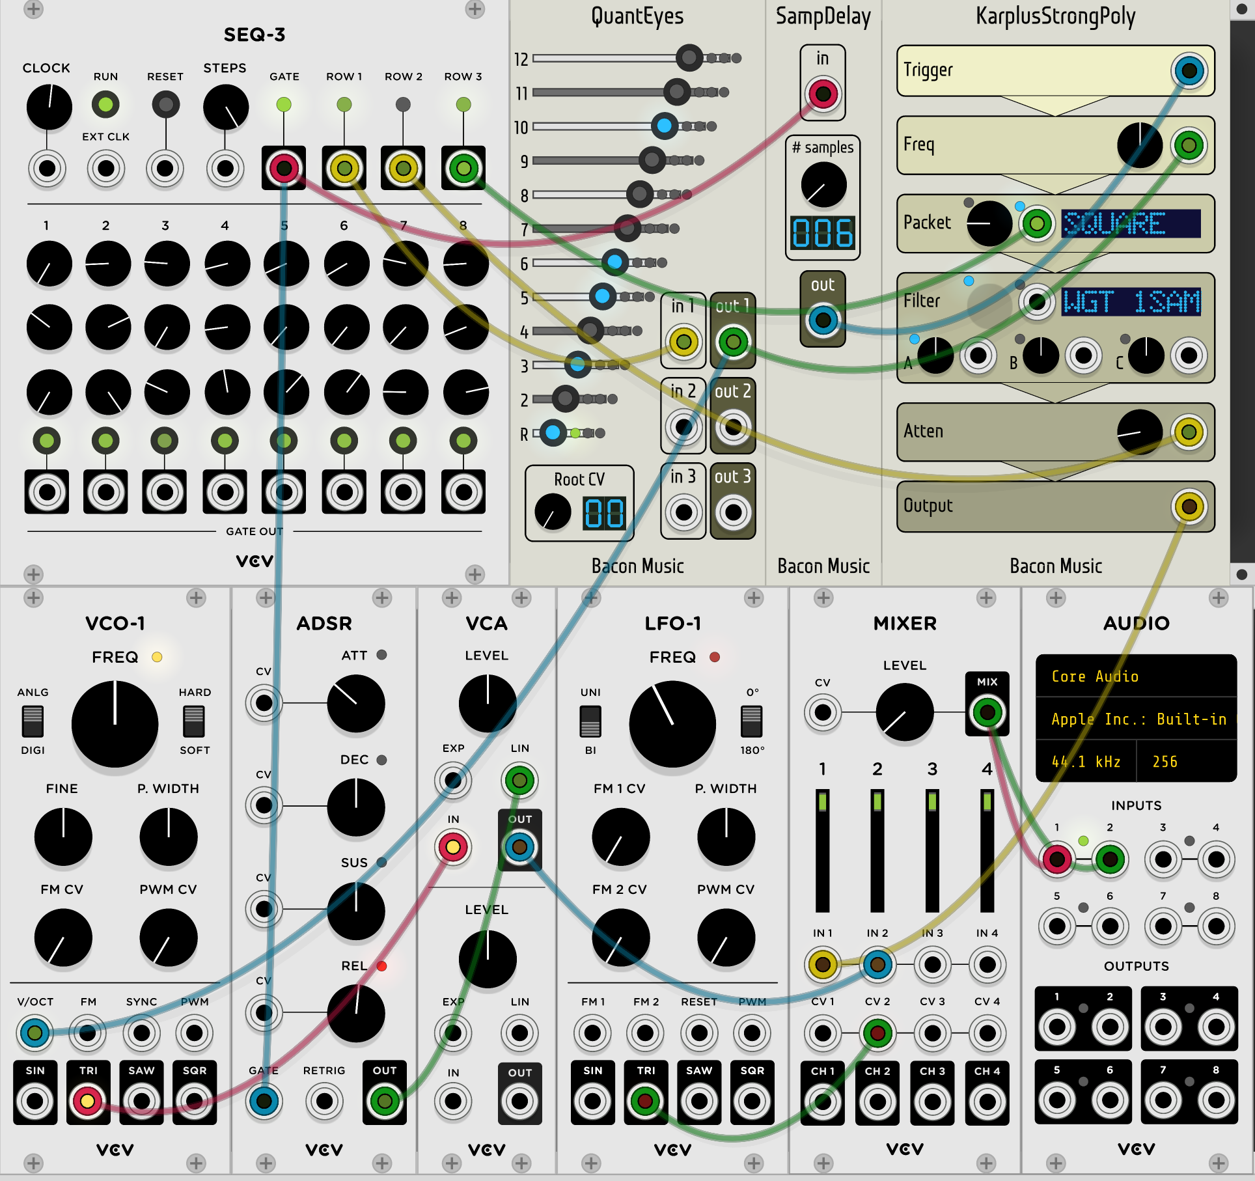Click the QuantEyes out 2 jack
1255x1181 pixels.
coord(733,427)
